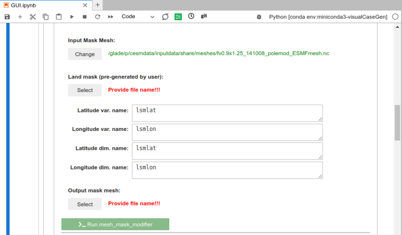Cut the selected cell with scissors icon
This screenshot has height=235, width=402.
pos(33,17)
